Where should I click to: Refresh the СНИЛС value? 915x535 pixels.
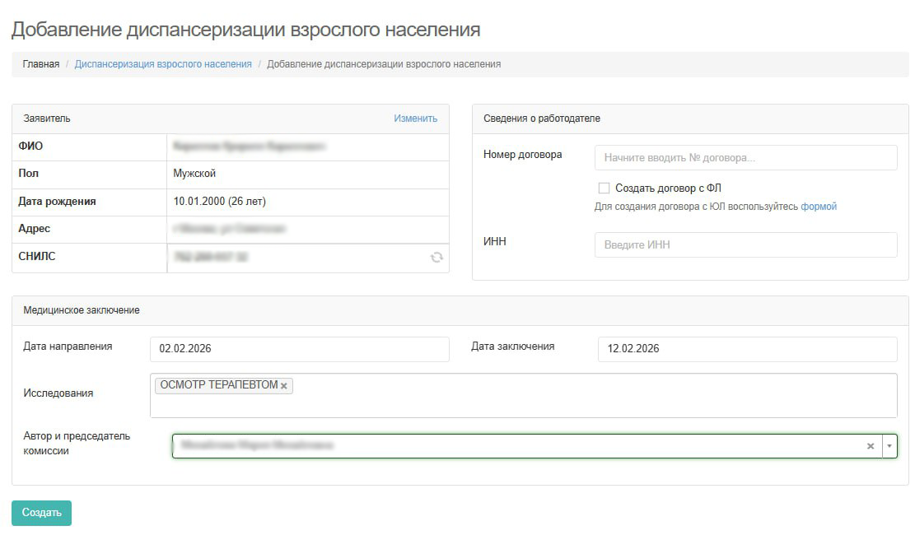[x=437, y=258]
